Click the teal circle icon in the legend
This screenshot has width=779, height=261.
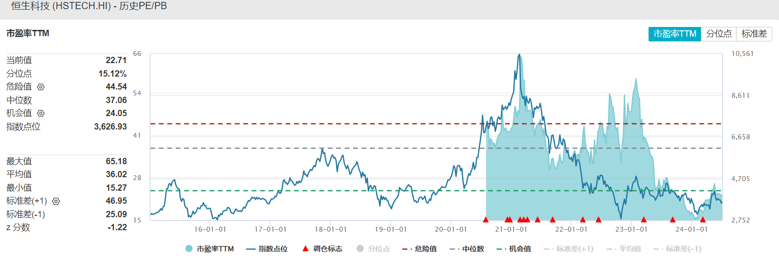(189, 248)
